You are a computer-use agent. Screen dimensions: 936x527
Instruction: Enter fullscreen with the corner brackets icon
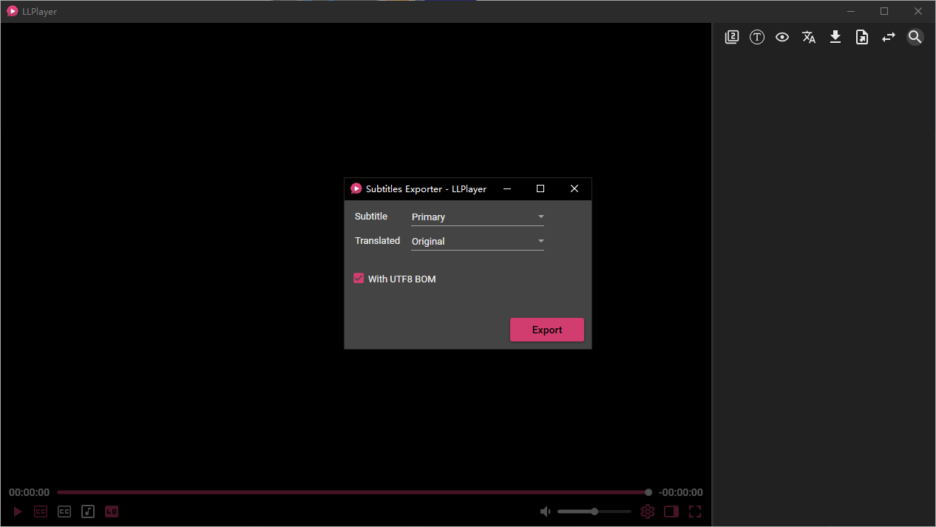coord(695,511)
